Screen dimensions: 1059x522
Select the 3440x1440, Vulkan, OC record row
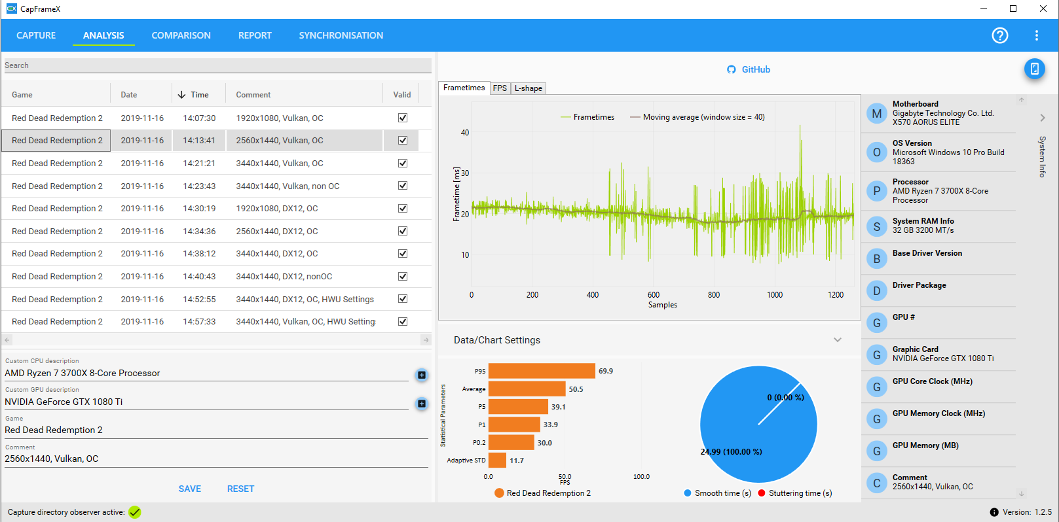pos(216,164)
